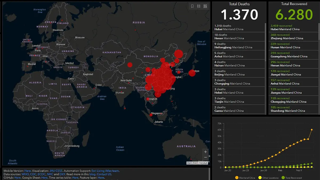320x180 pixels.
Task: Click the red case marker at Singapore
Action: [x=151, y=115]
